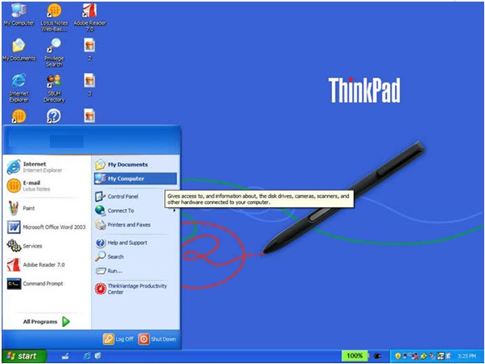Expand All Programs arrow
485x364 pixels.
(65, 321)
